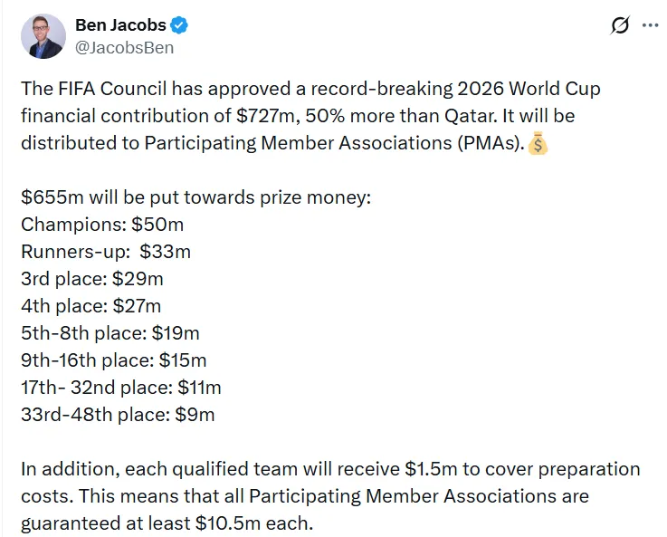Click the "5th-8th place: $19m" line

(110, 333)
